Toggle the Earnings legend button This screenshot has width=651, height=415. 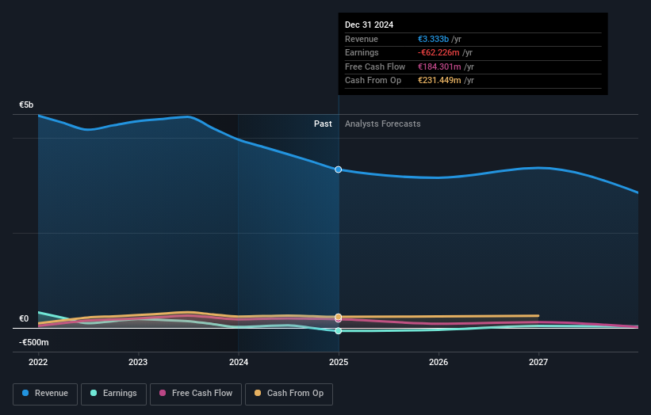(113, 394)
